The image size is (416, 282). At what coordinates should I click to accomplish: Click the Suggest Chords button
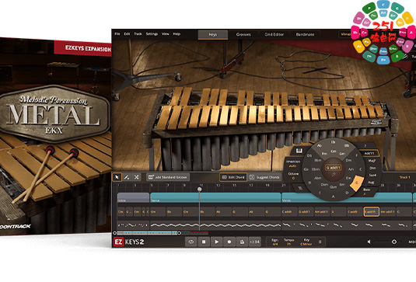265,177
